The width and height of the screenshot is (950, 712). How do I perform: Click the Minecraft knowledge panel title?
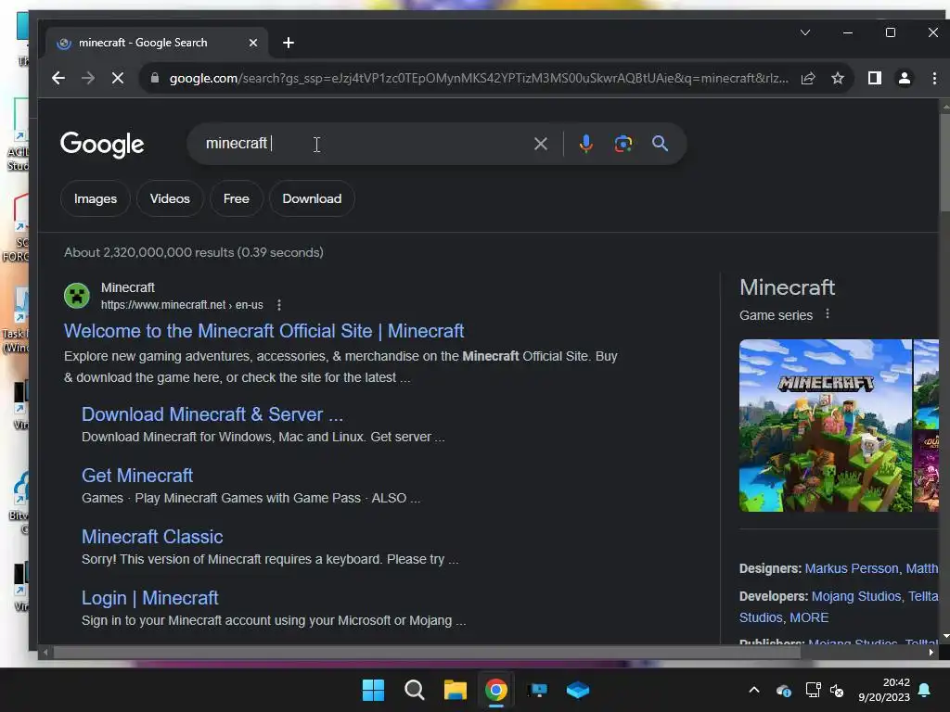click(x=787, y=287)
